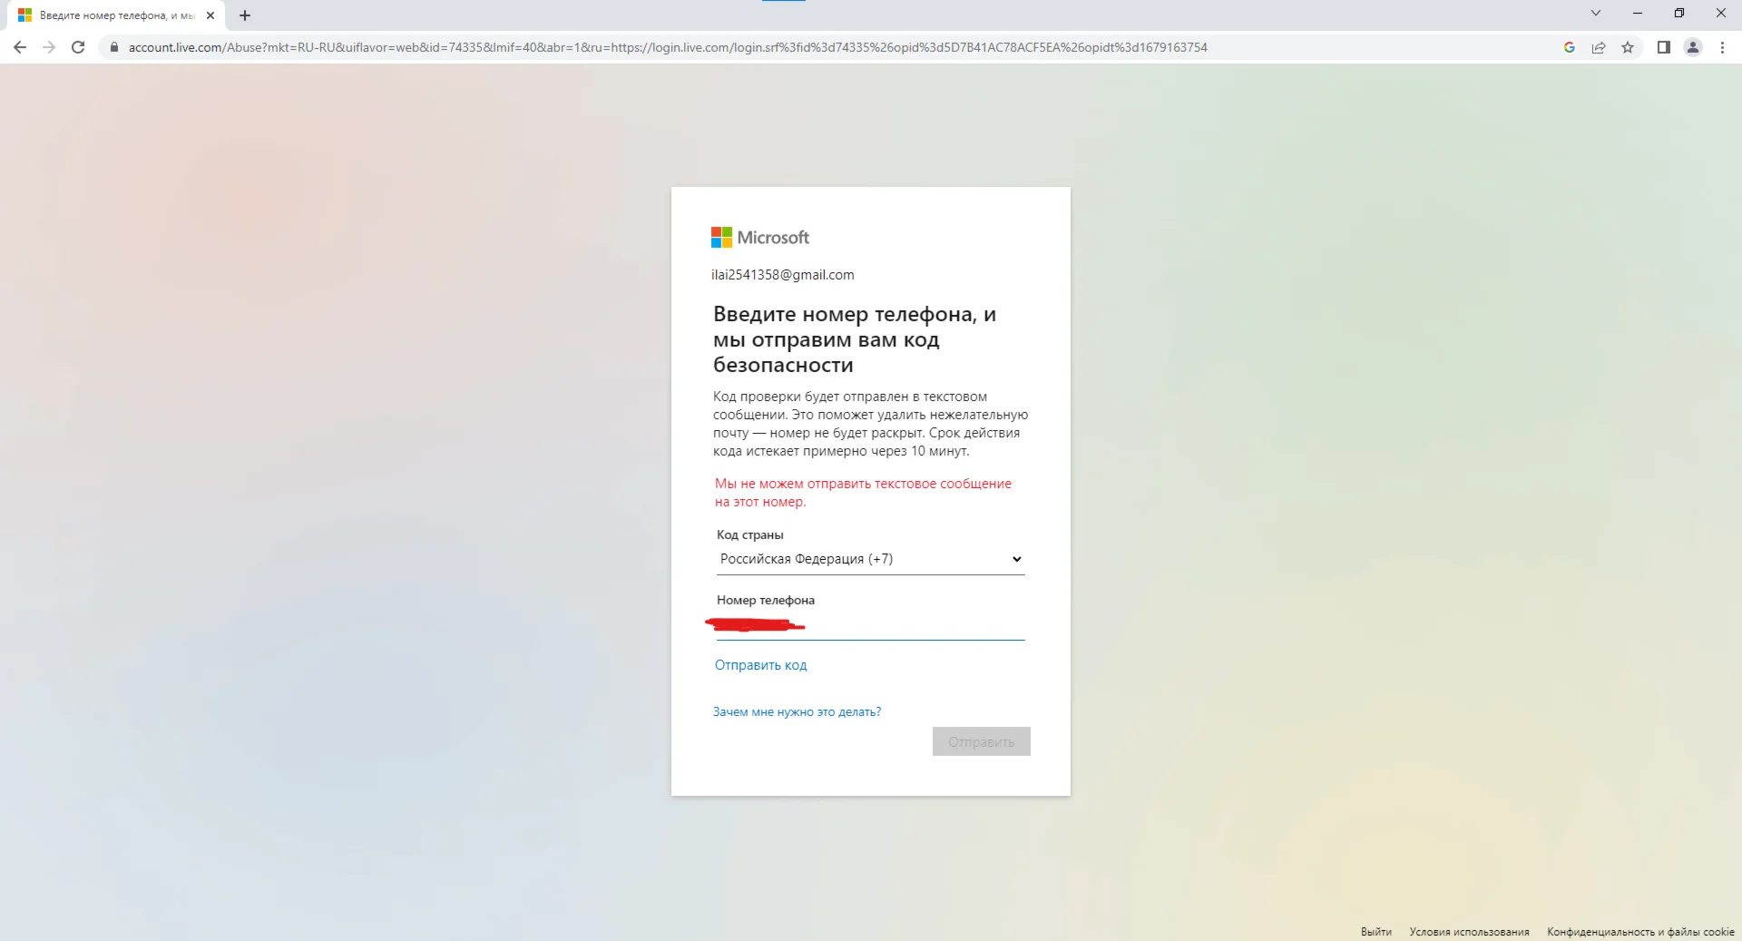Open 'Конфиденциальность и файлы cookie' link
This screenshot has height=941, width=1742.
(1640, 932)
